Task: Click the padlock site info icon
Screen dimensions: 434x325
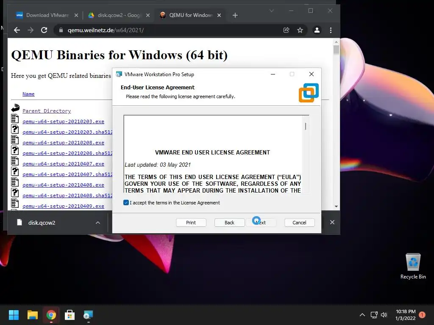Action: click(61, 30)
